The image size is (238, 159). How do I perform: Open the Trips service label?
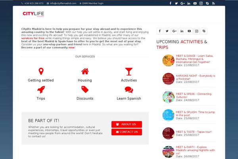(41, 99)
